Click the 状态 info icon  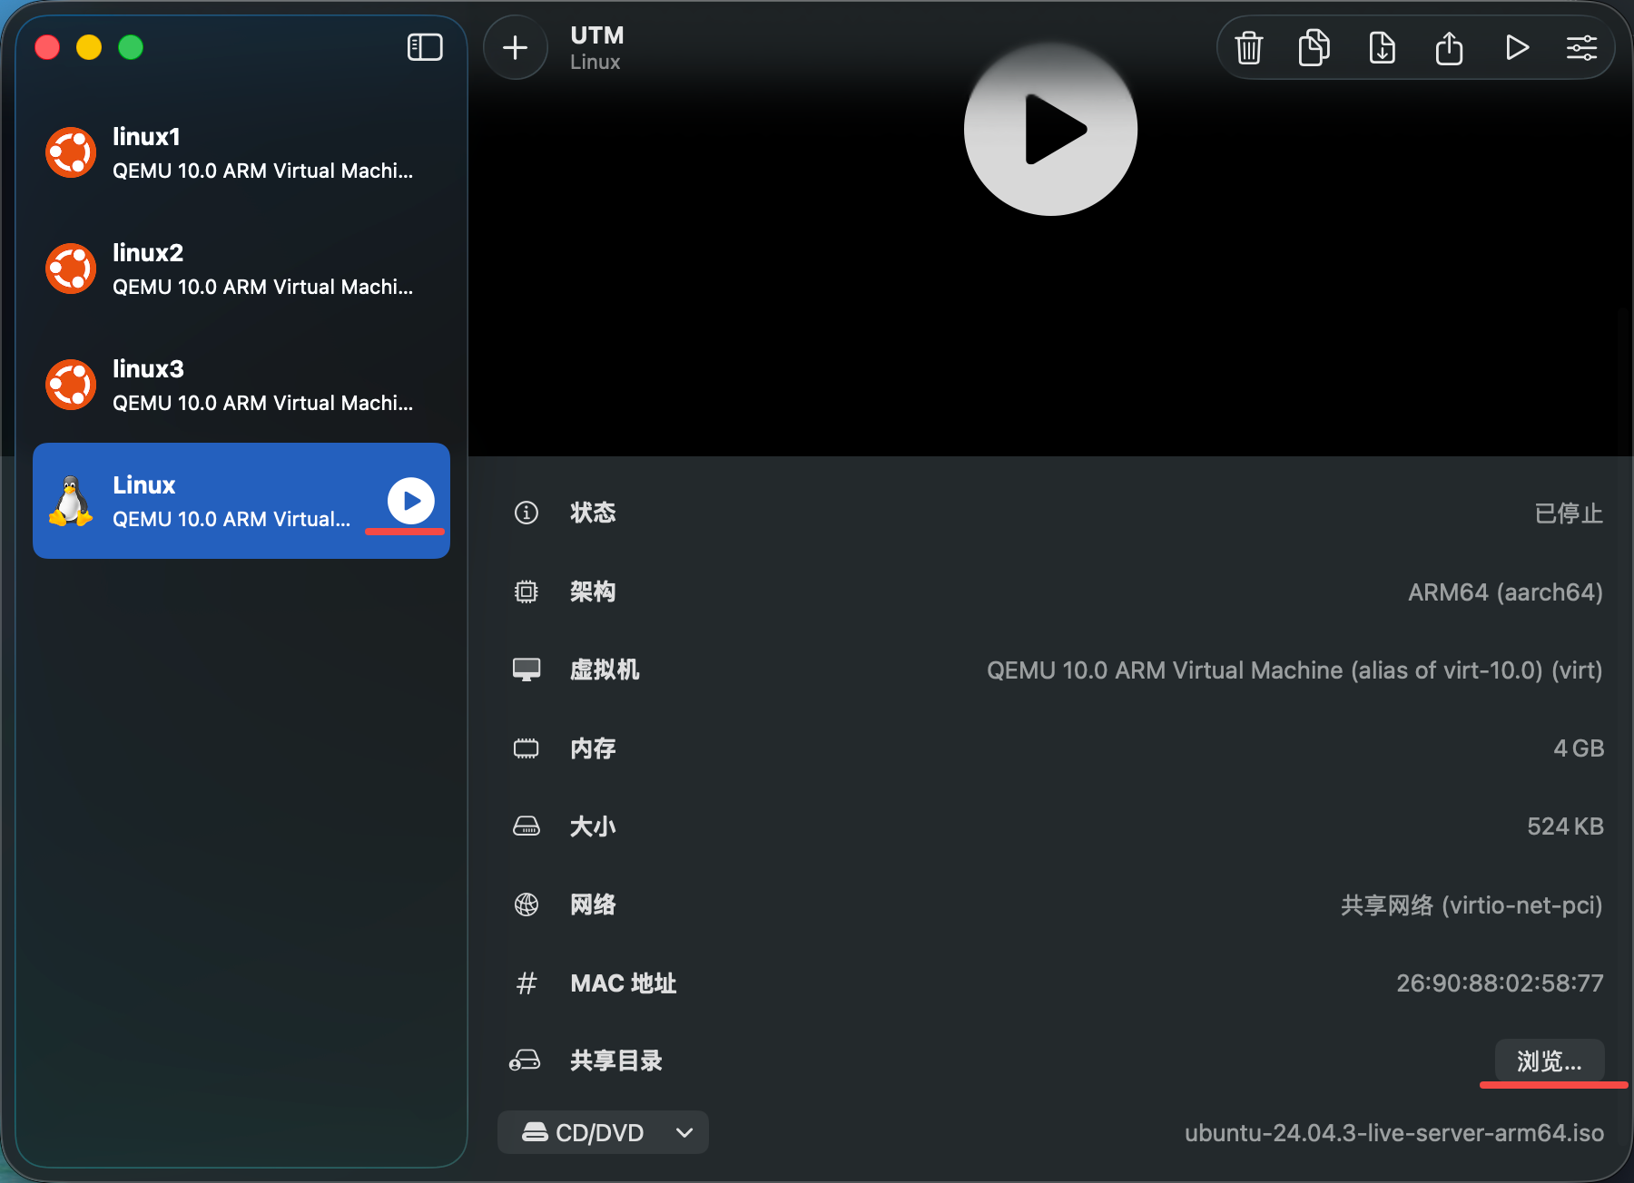(x=527, y=513)
